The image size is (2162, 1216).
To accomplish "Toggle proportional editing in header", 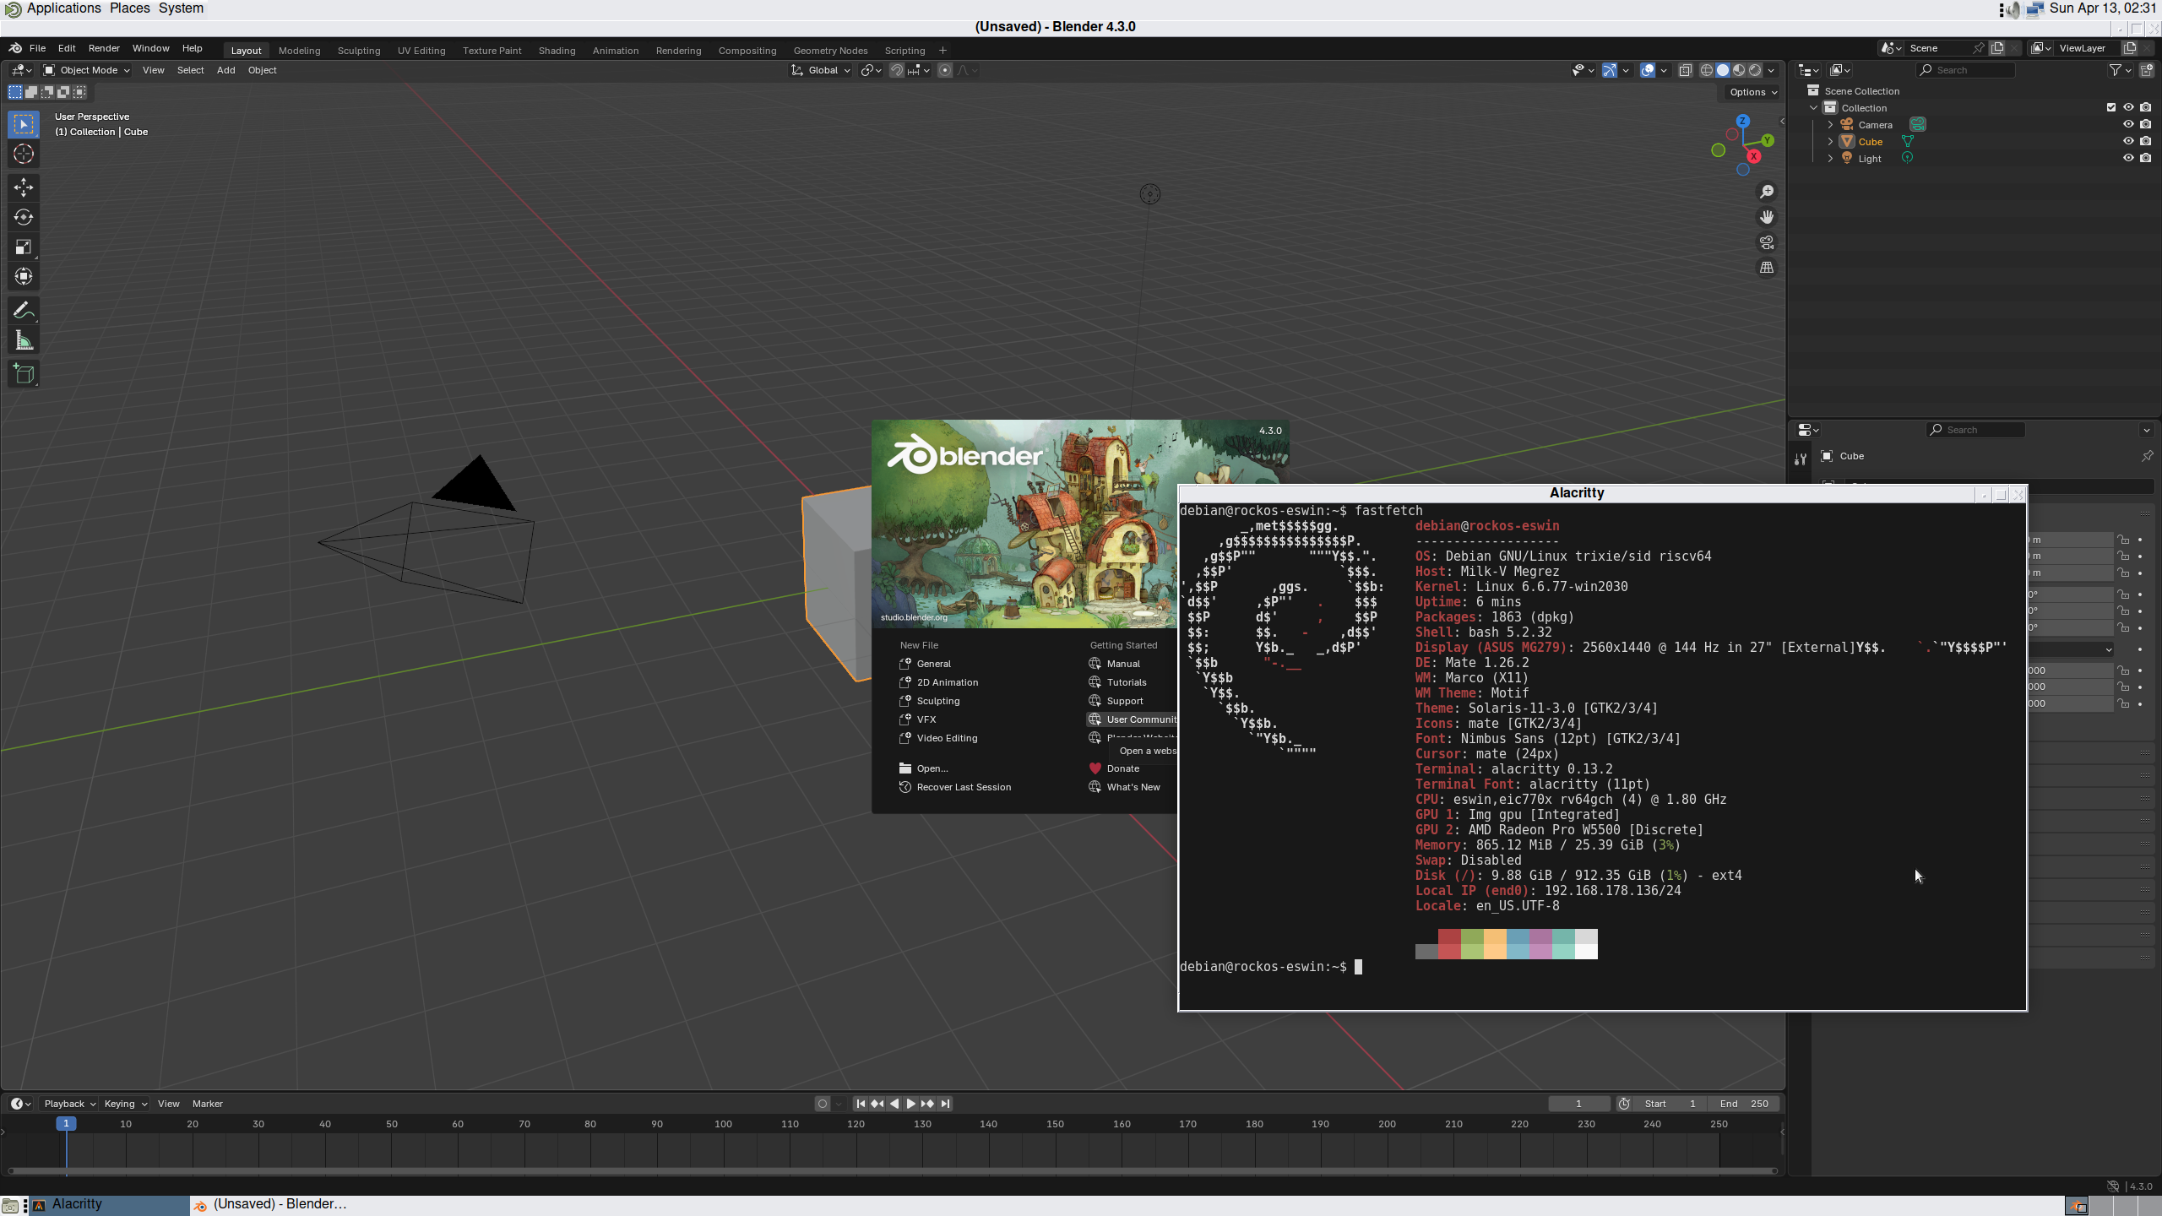I will tap(945, 70).
